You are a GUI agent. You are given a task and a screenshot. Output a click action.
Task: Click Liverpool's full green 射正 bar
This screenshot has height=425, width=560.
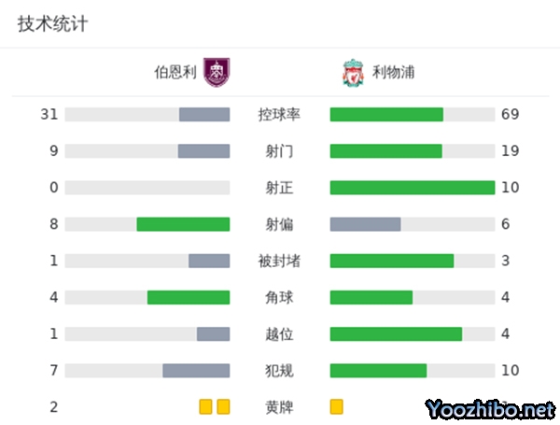pos(413,188)
